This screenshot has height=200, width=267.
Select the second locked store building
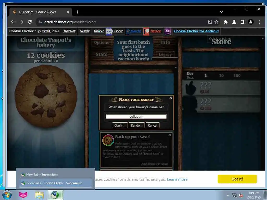221,104
